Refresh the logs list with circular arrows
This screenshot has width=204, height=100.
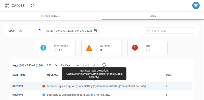click(104, 65)
